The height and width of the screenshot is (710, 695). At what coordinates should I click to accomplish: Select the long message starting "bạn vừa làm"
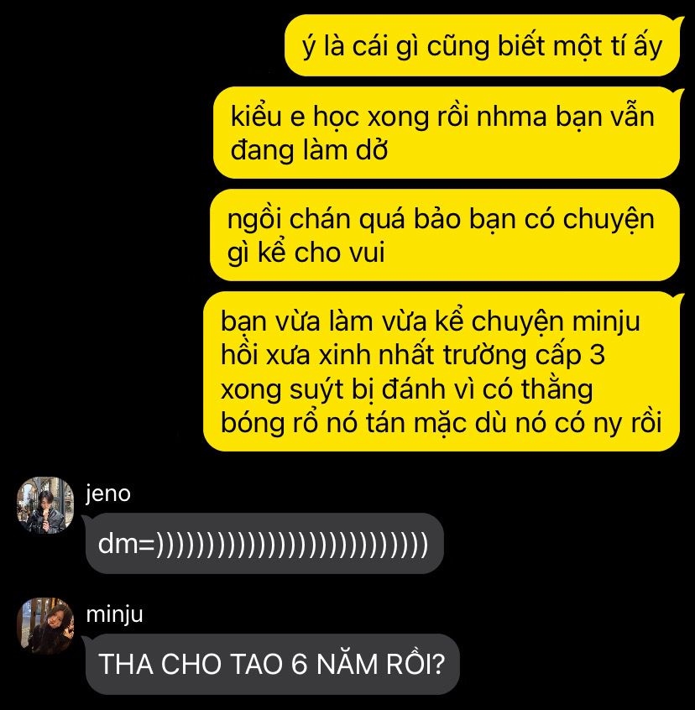(x=442, y=371)
